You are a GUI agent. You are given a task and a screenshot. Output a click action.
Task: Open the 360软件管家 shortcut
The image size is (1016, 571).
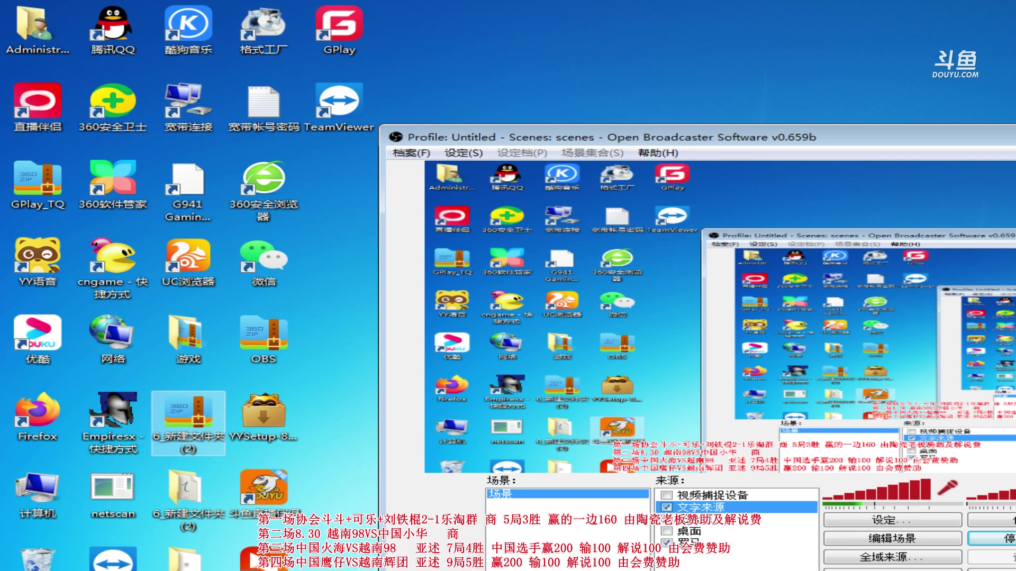(x=113, y=185)
